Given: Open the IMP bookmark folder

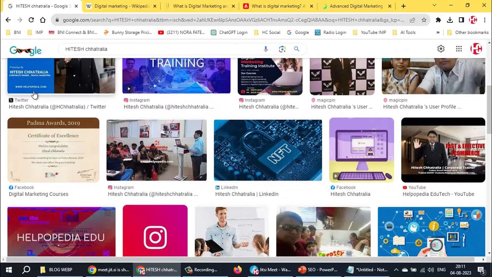Looking at the screenshot, I should click(x=35, y=32).
